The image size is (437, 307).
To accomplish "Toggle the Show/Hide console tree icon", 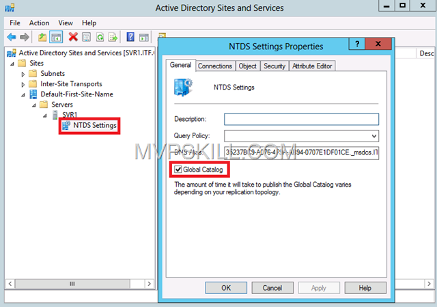I will tap(57, 37).
